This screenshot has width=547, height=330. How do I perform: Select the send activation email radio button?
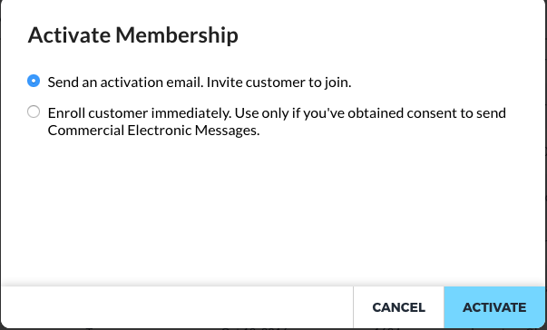point(34,81)
